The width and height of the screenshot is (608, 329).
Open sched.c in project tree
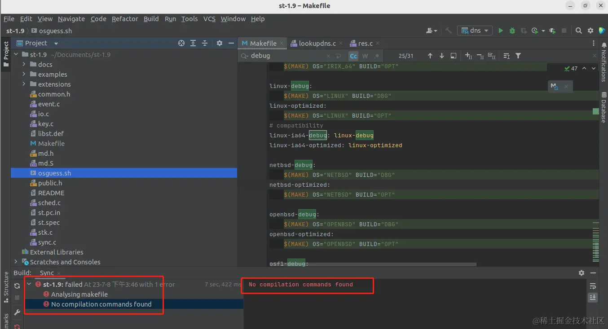coord(49,202)
